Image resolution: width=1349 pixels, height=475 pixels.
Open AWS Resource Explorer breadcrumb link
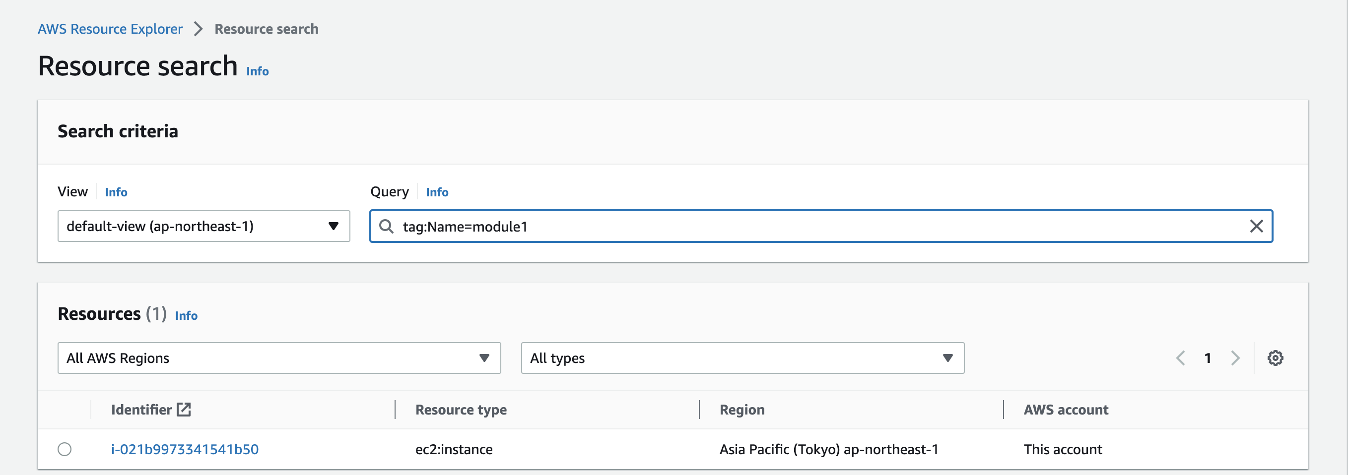click(110, 29)
